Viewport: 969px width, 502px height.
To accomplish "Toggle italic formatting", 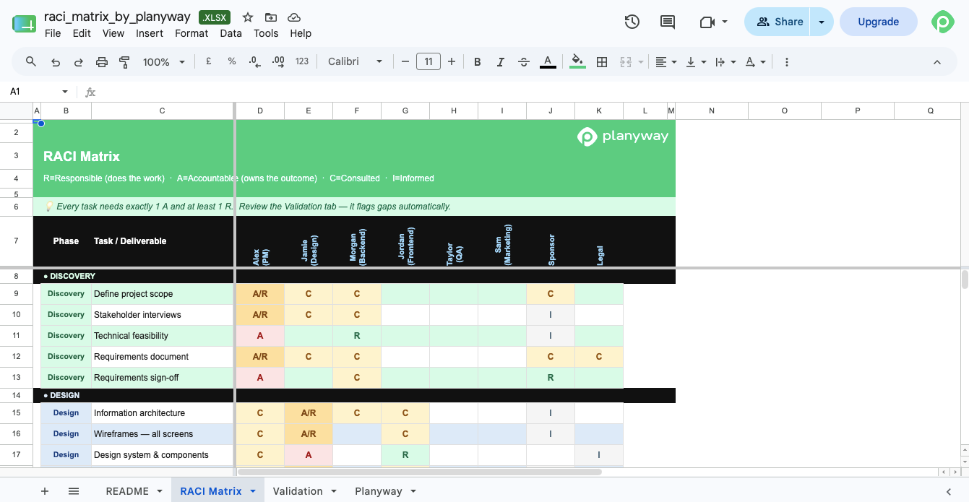I will (501, 62).
